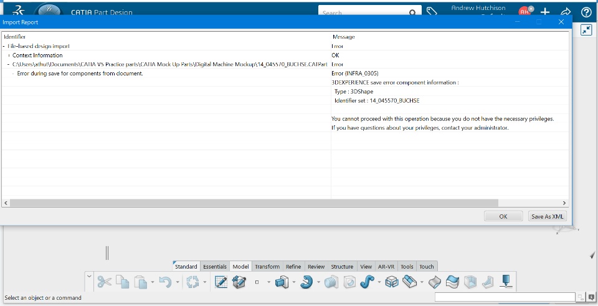Screen dimensions: 598x306
Task: Switch to the Tools tab
Action: [x=407, y=267]
